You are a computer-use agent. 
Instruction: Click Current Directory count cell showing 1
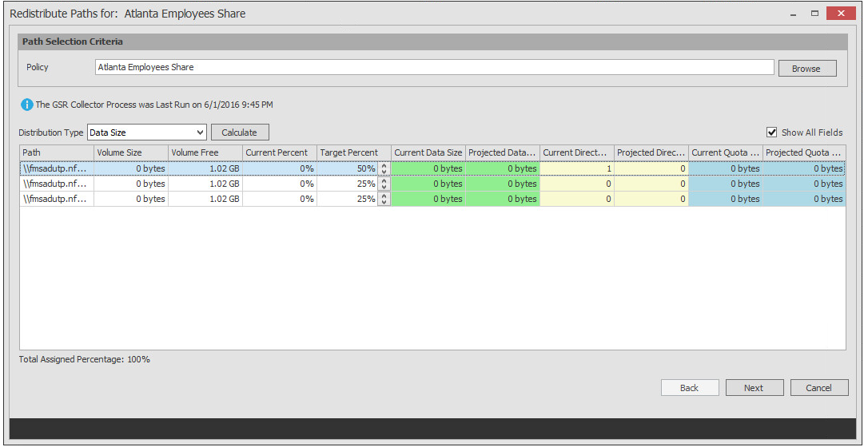click(x=578, y=168)
